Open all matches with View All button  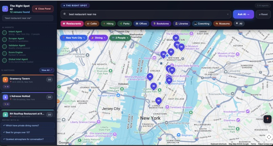47,70
